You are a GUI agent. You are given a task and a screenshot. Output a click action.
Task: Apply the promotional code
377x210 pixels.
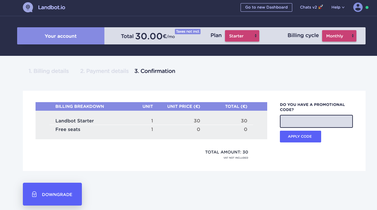point(300,136)
